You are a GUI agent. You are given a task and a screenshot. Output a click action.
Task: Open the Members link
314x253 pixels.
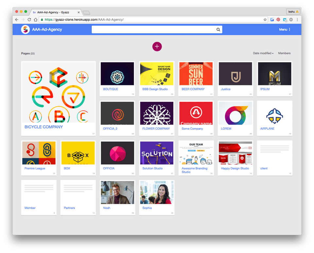tap(284, 53)
